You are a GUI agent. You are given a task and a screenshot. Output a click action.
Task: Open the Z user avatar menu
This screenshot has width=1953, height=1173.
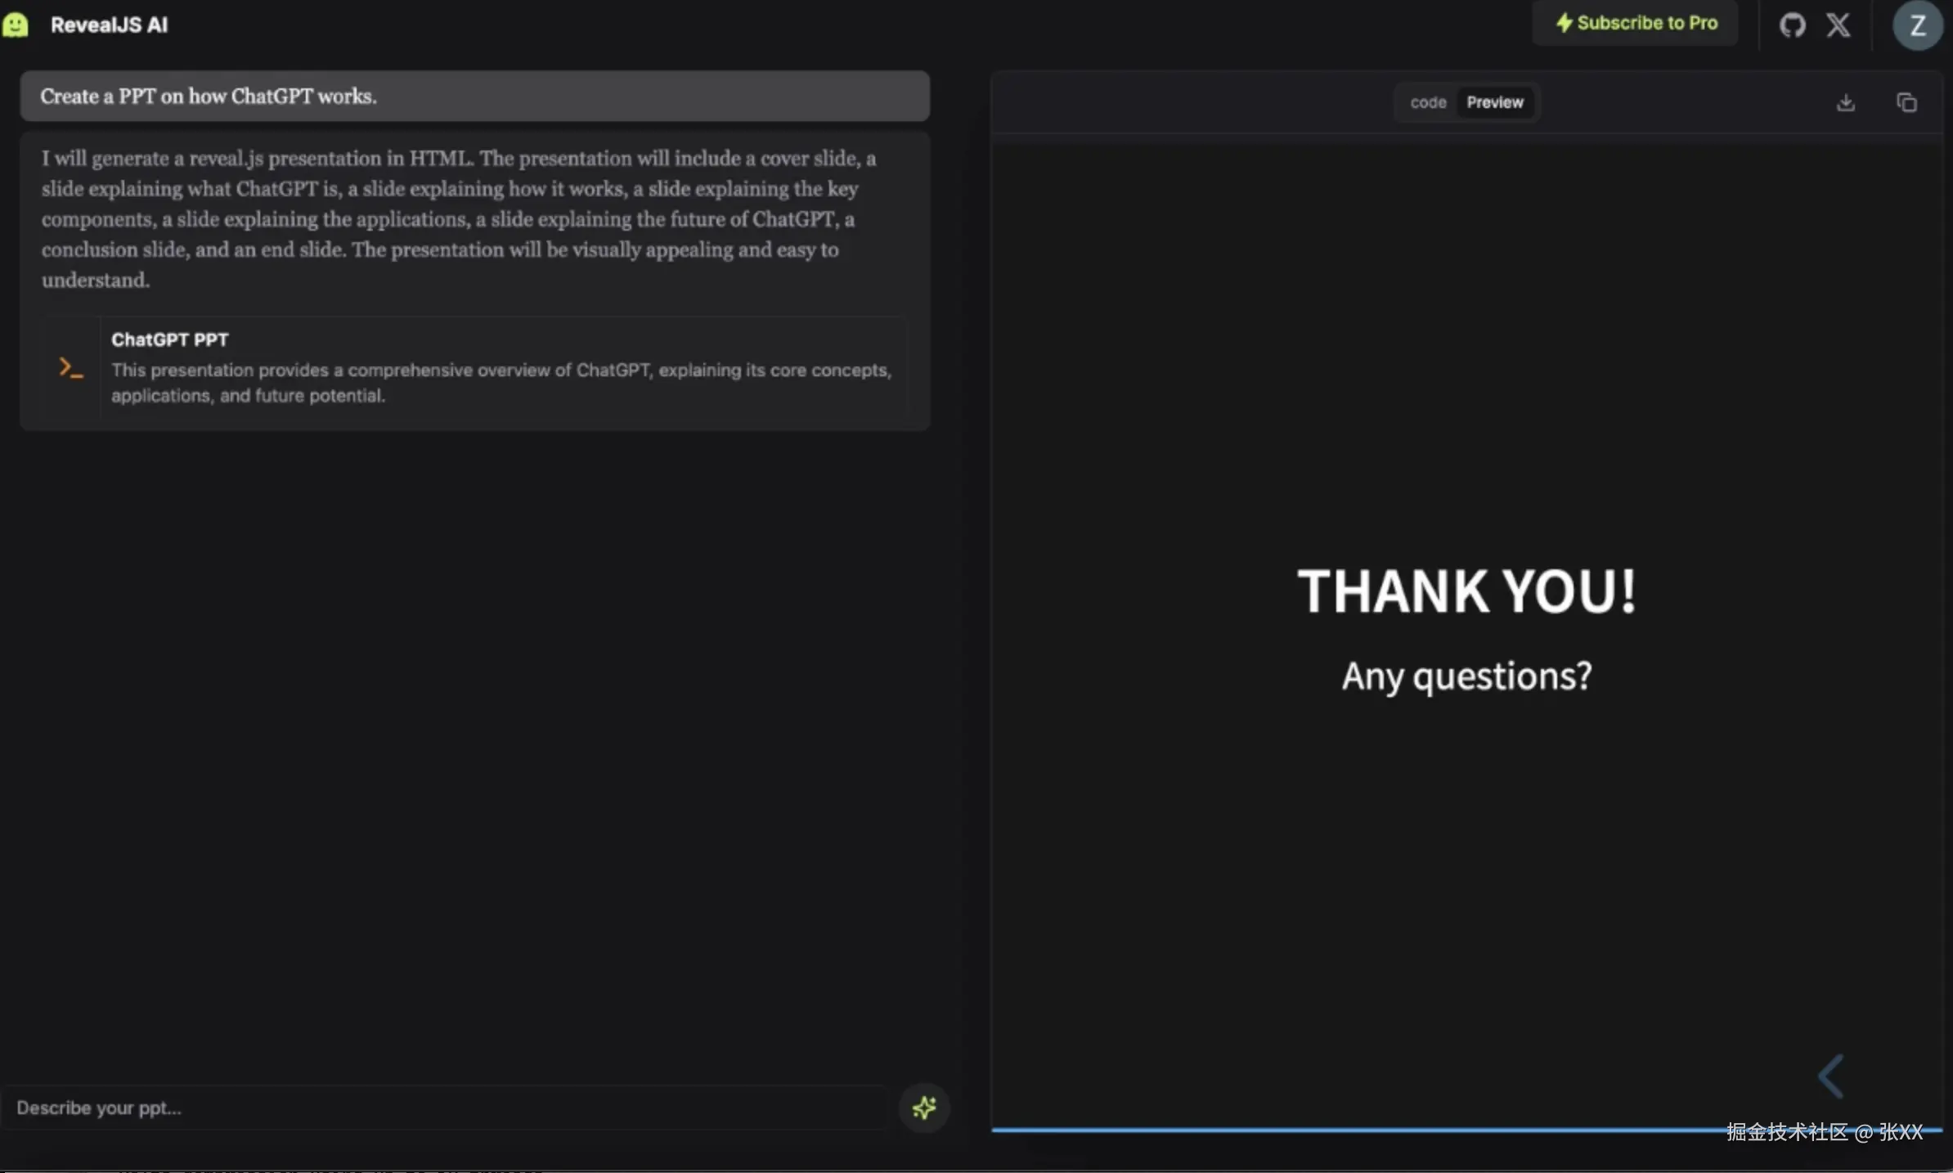coord(1916,25)
